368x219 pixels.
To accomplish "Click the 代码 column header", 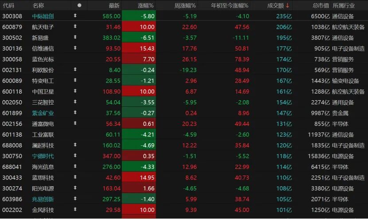I will tap(8, 5).
